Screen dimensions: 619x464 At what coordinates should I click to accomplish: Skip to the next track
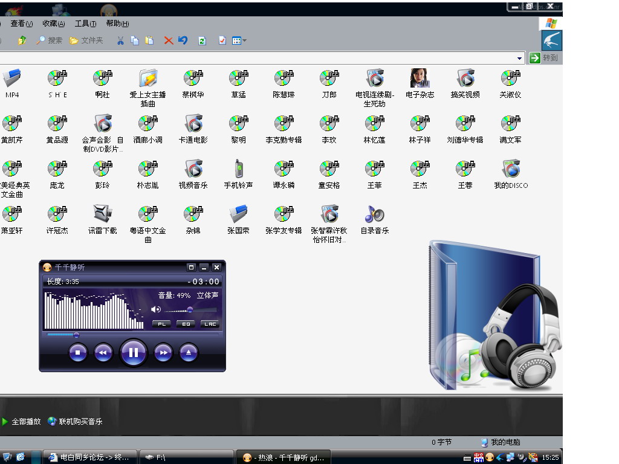[163, 352]
